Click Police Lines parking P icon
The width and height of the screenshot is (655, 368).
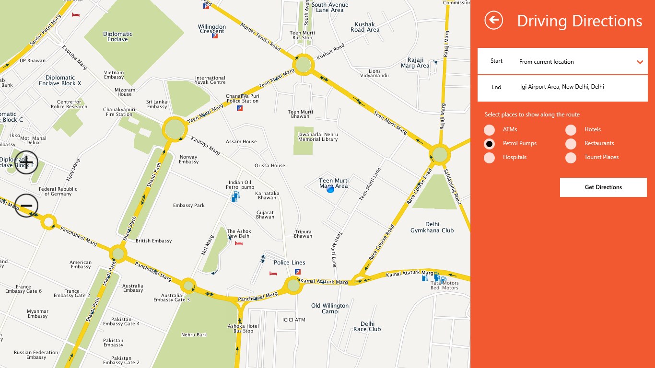pos(297,272)
